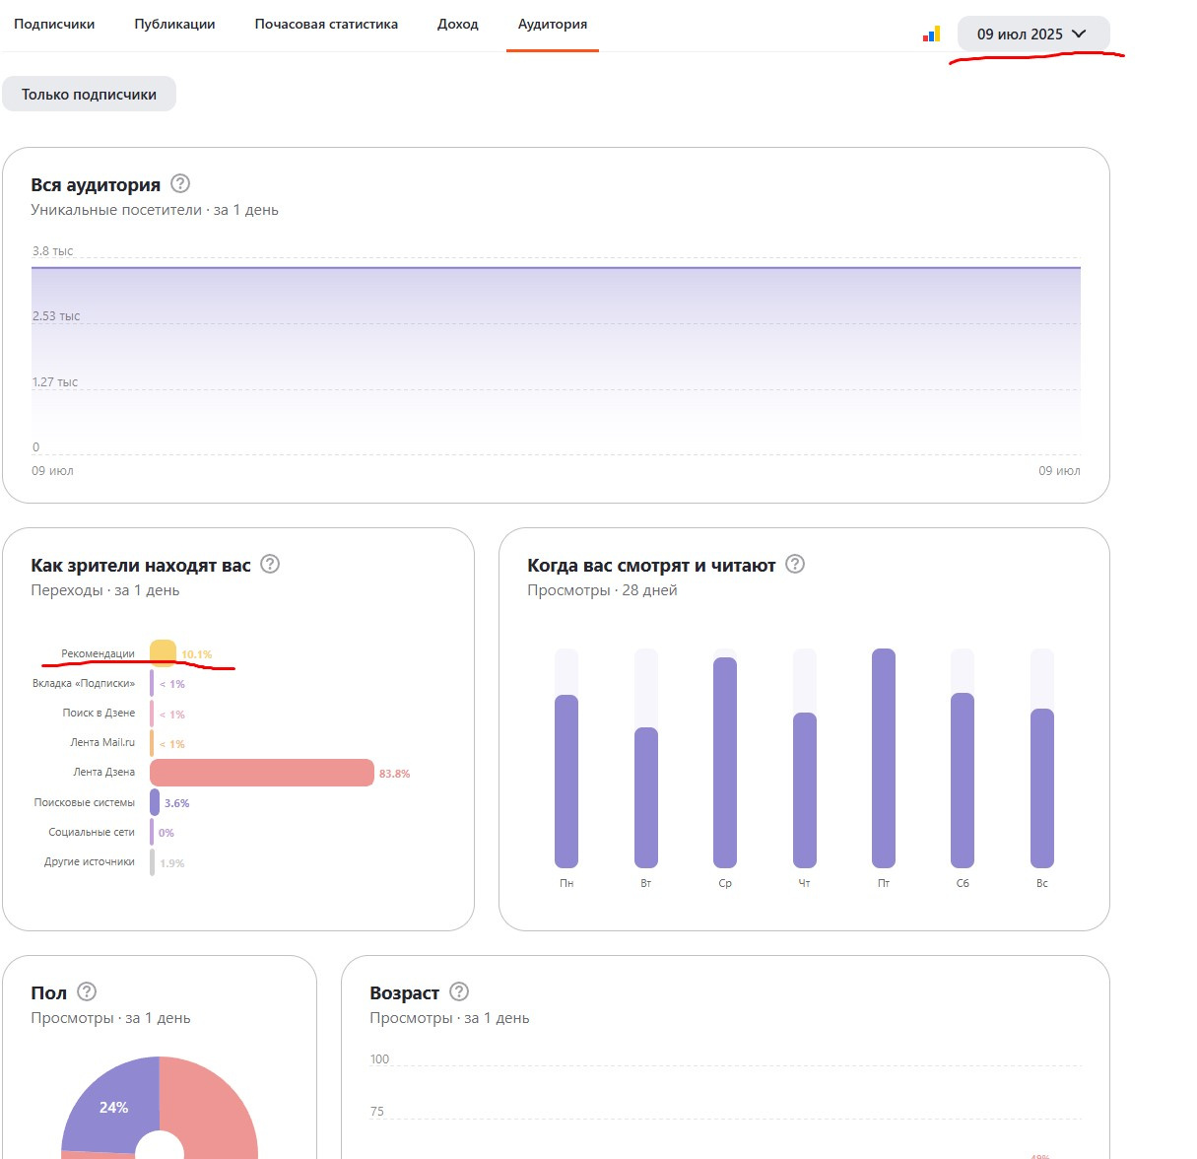This screenshot has width=1197, height=1159.
Task: Select the 2.53 тыс axis label
Action: click(56, 316)
